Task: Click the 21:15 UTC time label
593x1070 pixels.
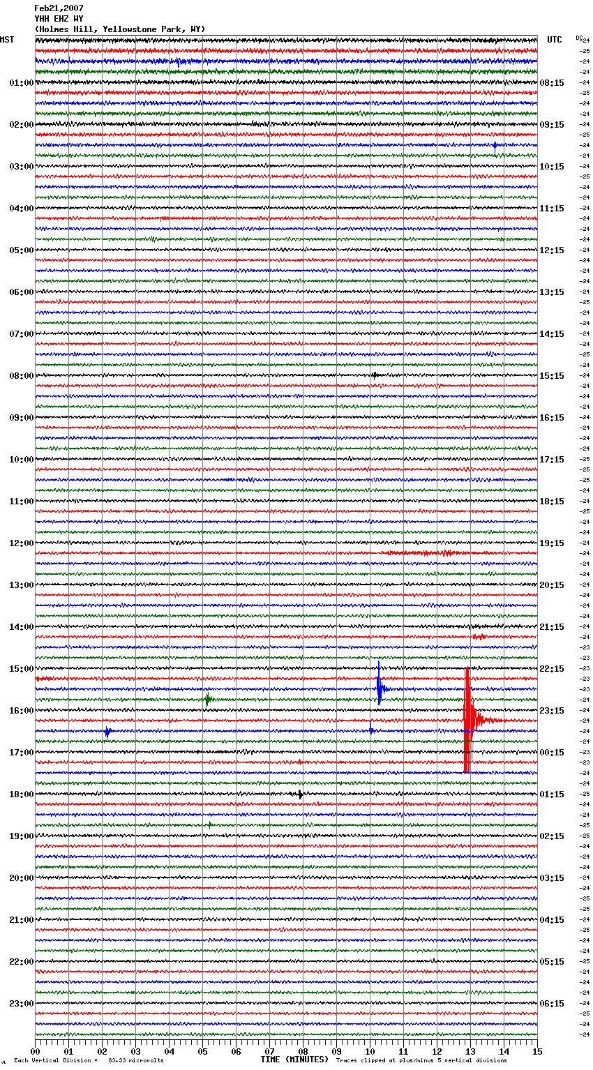Action: pyautogui.click(x=552, y=627)
